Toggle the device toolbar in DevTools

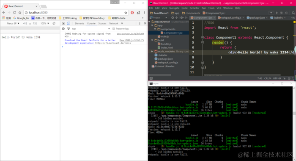pos(69,23)
